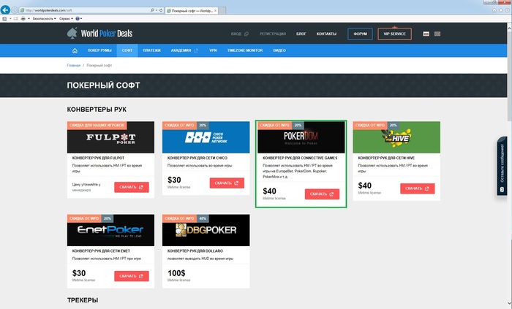Screen dimensions: 512x309
Task: Click the blue help question icon
Action: coord(78,18)
